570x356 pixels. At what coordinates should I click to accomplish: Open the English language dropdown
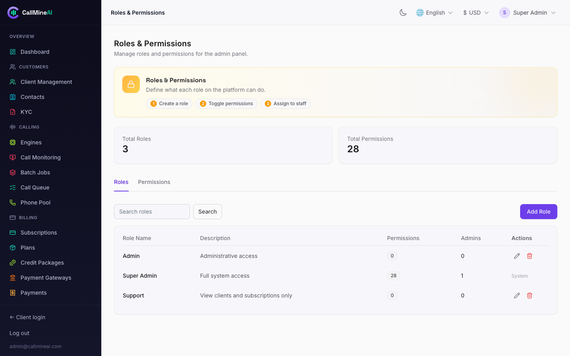(434, 13)
